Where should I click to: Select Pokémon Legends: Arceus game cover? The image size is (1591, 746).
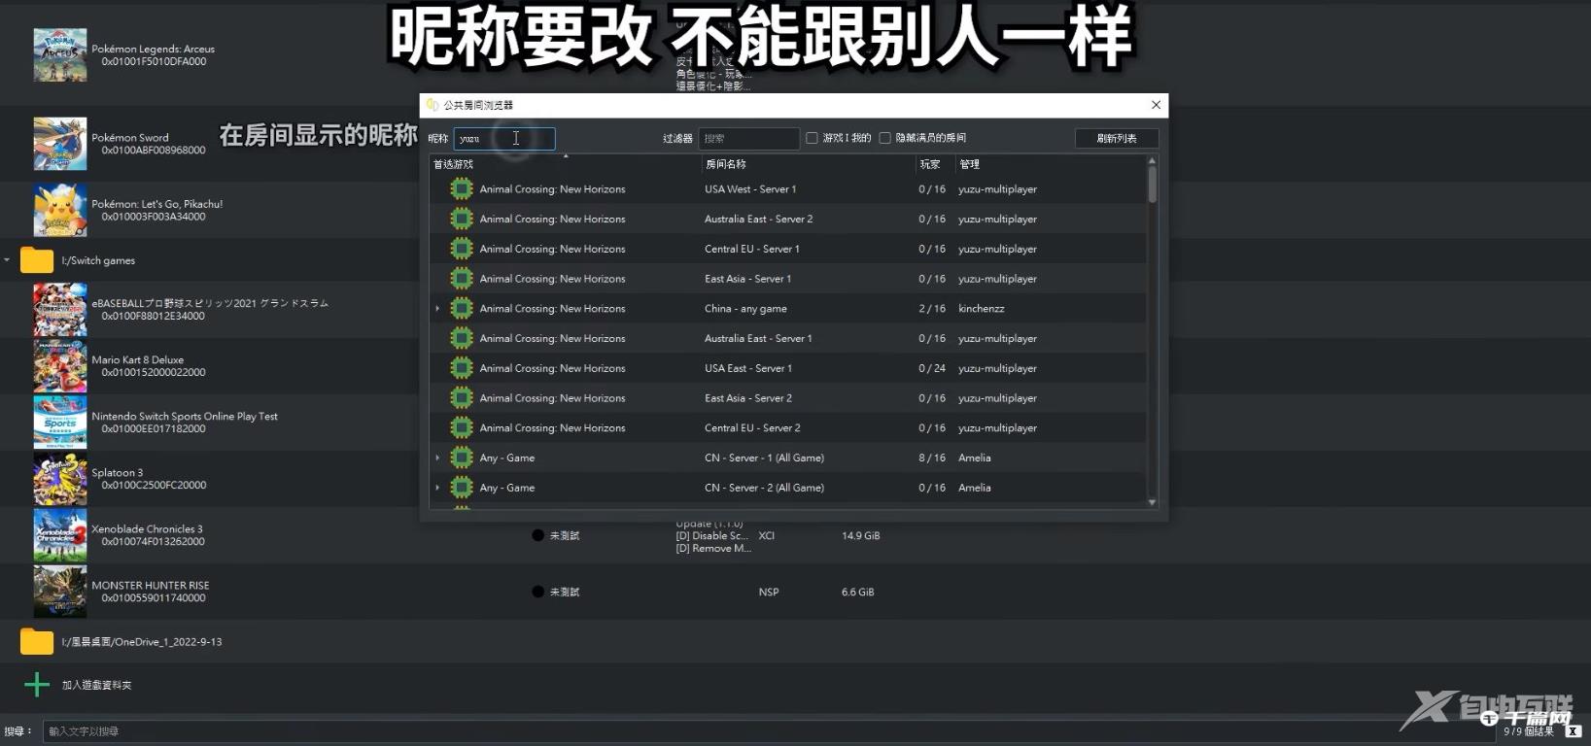[x=60, y=54]
